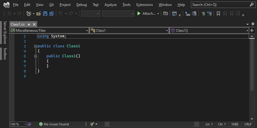Click the No issues found indicator
Screen dimensions: 257x128
[56, 124]
